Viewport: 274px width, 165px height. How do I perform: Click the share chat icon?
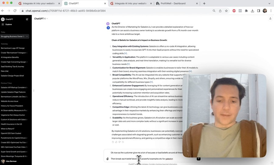[270, 19]
